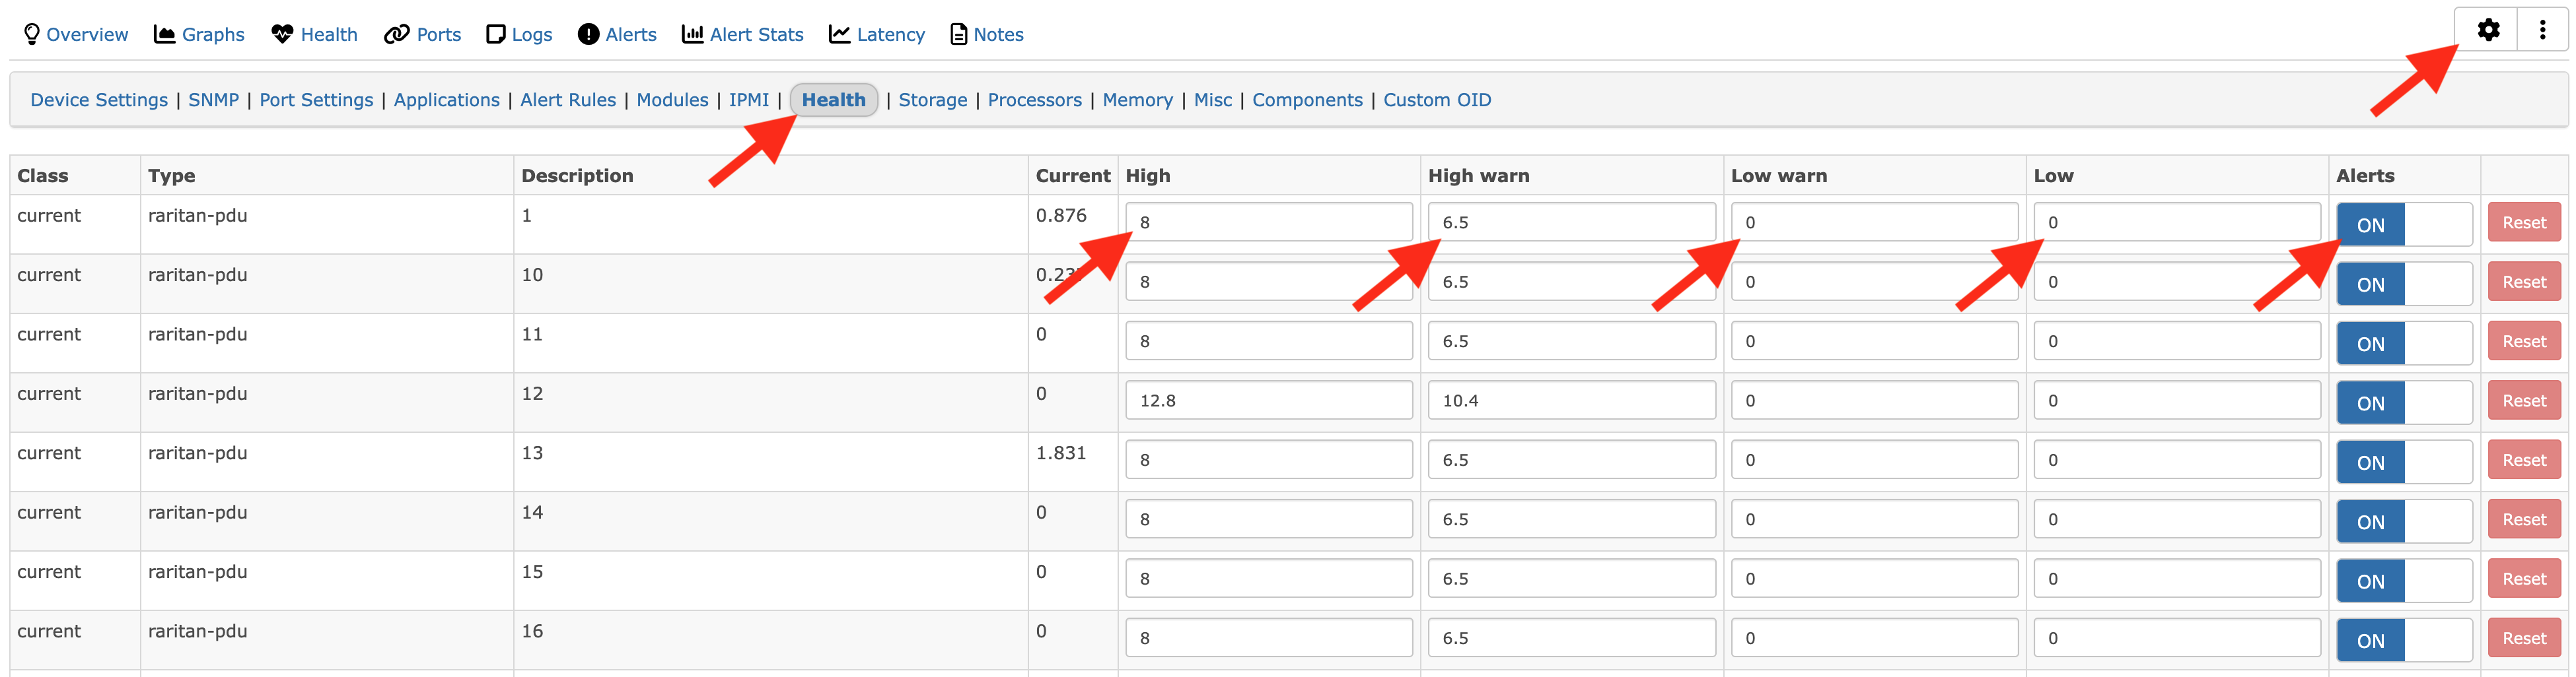Toggle alerts switch for sensor 16
Viewport: 2576px width, 677px height.
2404,640
